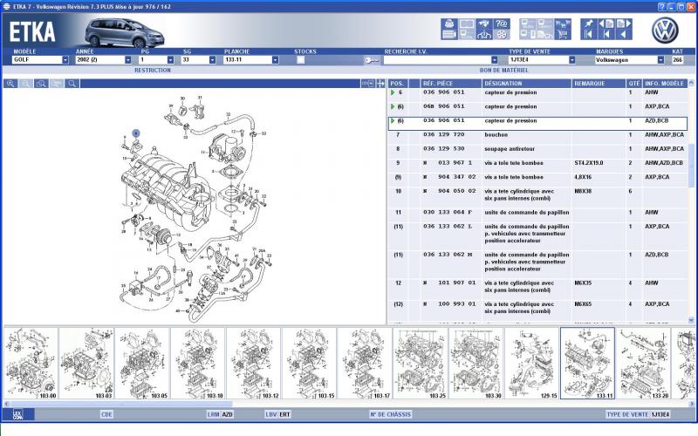
Task: Go to the previous page with the left arrow document icon
Action: point(606,24)
